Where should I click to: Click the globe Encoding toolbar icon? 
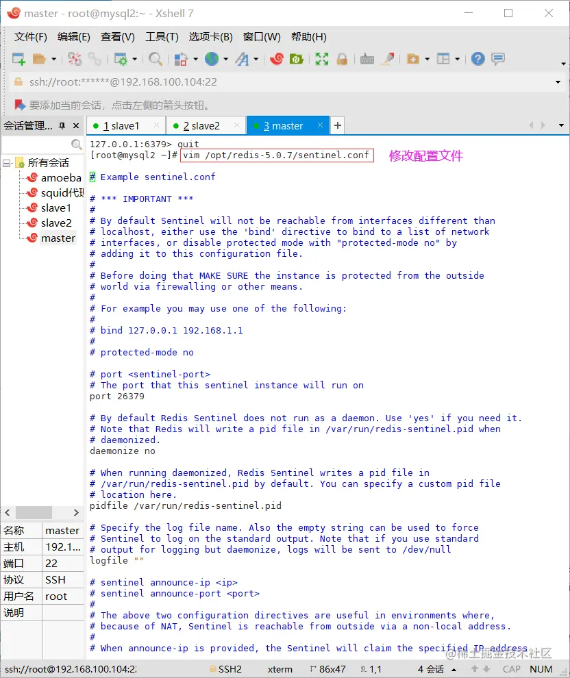(212, 59)
